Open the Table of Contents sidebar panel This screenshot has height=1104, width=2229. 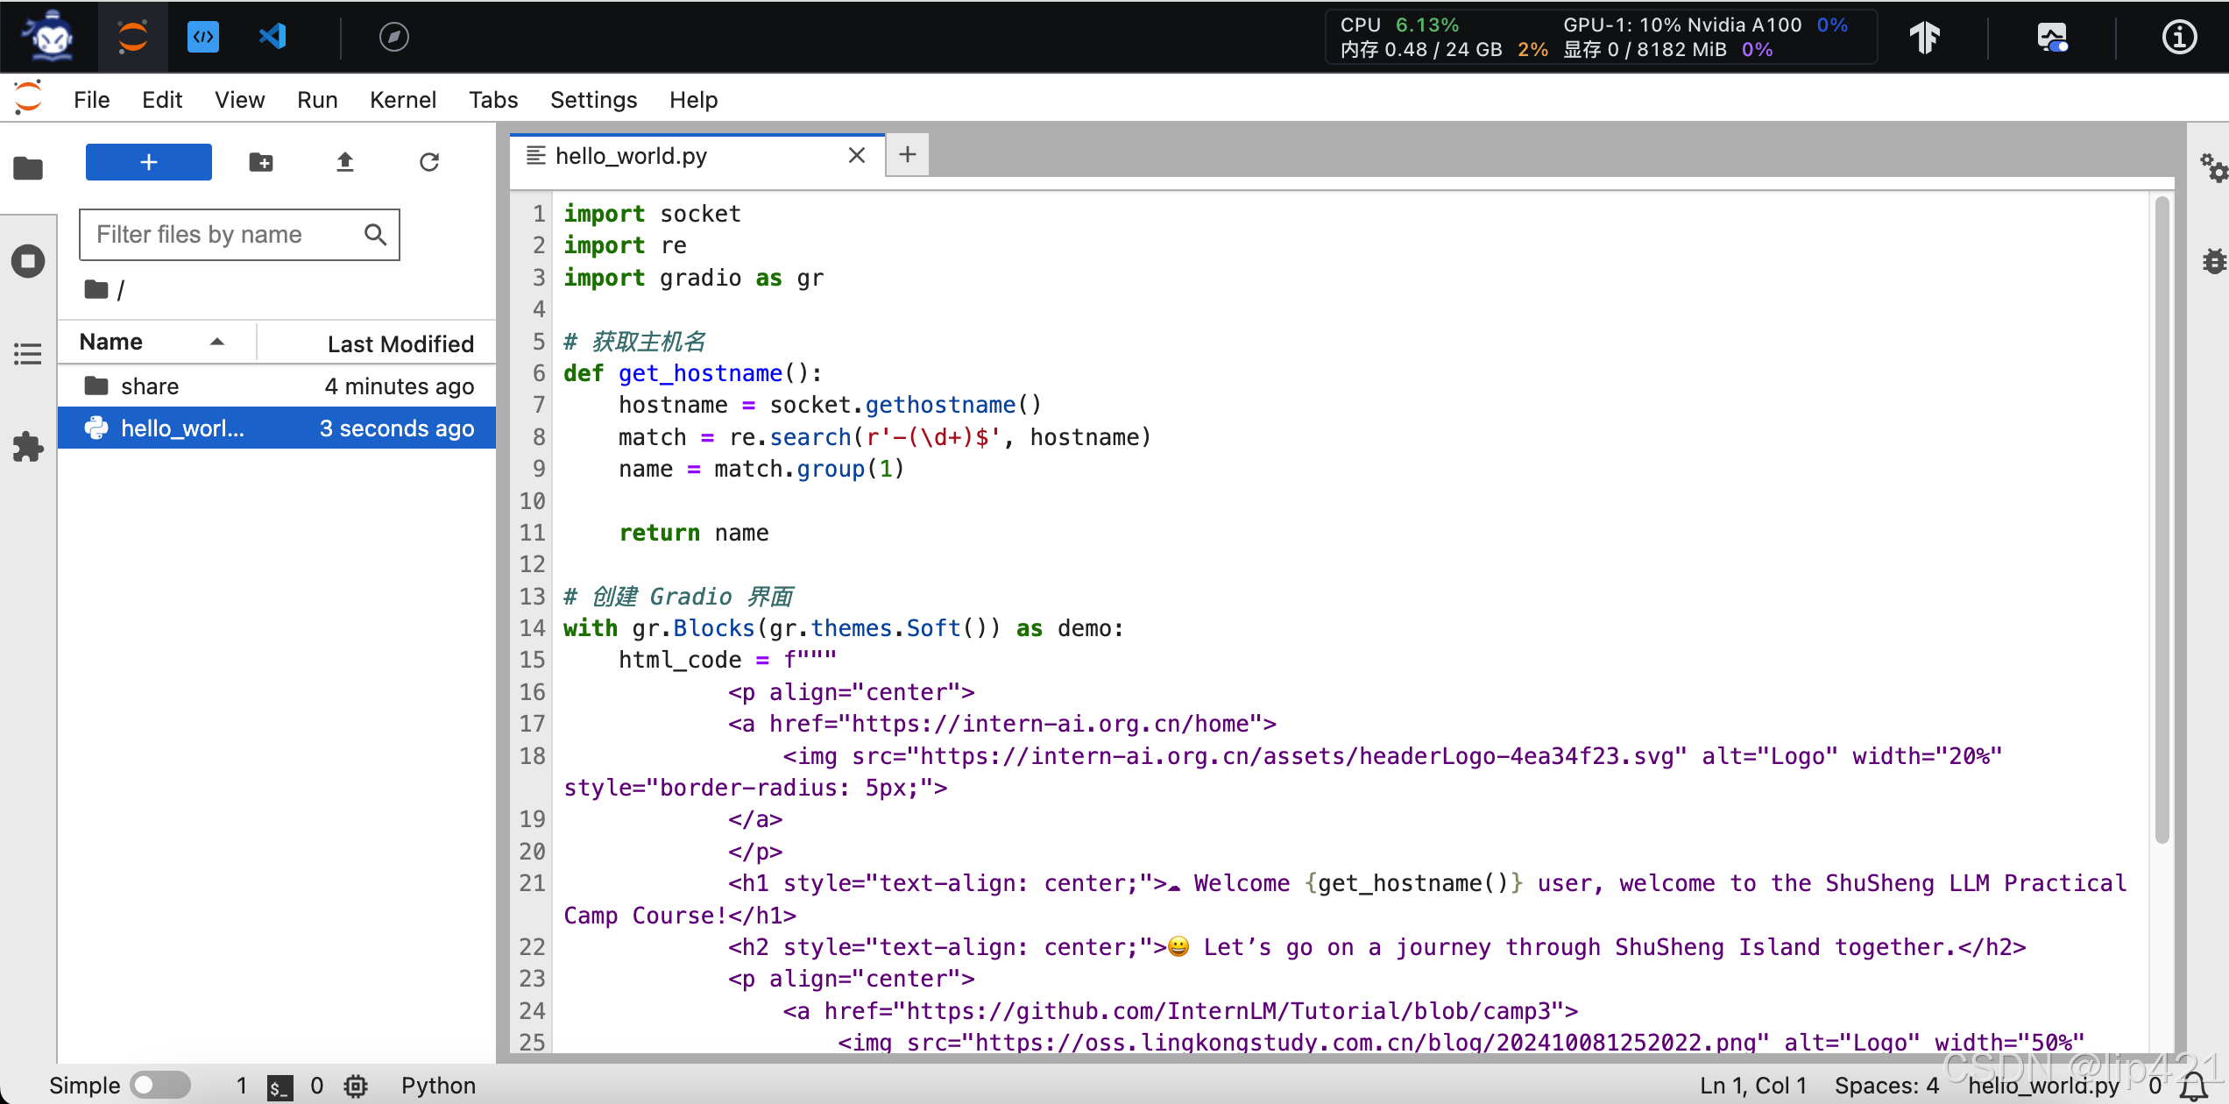(28, 354)
